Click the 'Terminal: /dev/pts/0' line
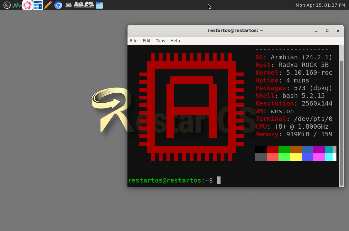 pos(294,119)
